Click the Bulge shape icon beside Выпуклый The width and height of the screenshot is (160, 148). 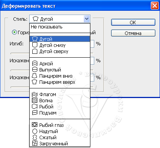point(35,70)
